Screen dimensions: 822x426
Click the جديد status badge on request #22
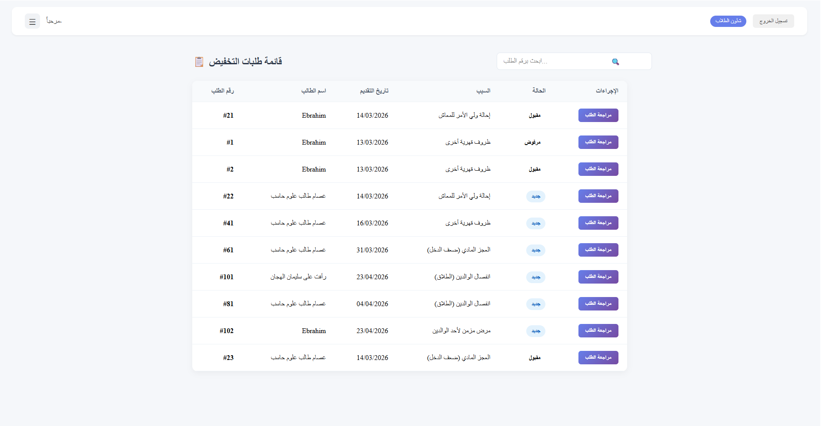point(535,196)
